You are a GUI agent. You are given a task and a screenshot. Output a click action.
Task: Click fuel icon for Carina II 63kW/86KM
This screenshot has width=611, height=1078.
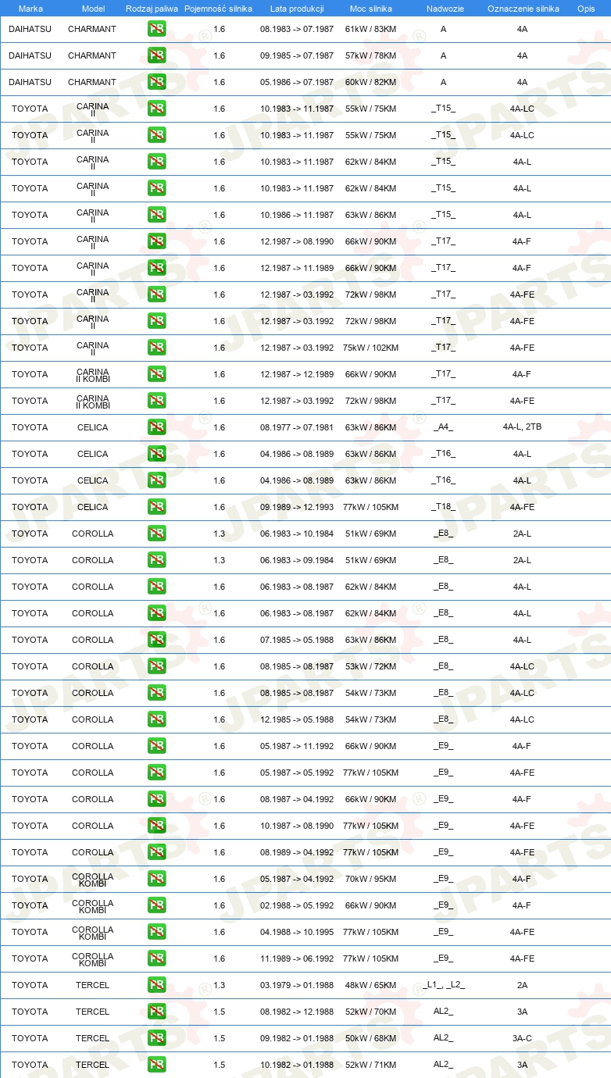[156, 215]
